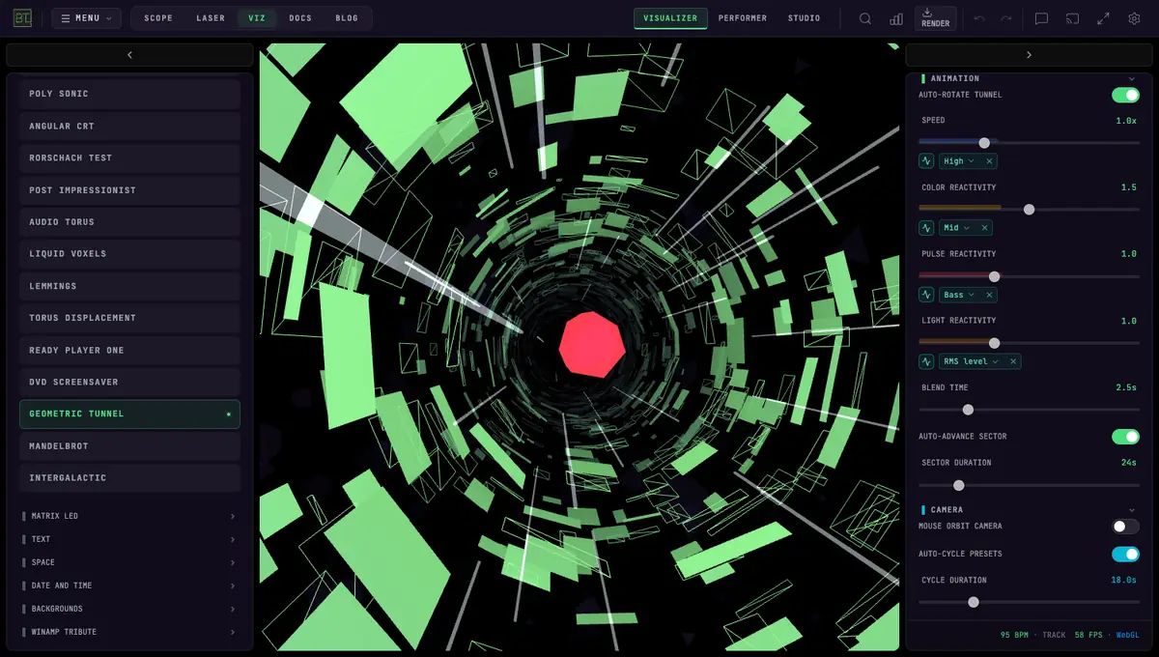The height and width of the screenshot is (657, 1159).
Task: Select the Rorschach Test preset
Action: tap(129, 157)
